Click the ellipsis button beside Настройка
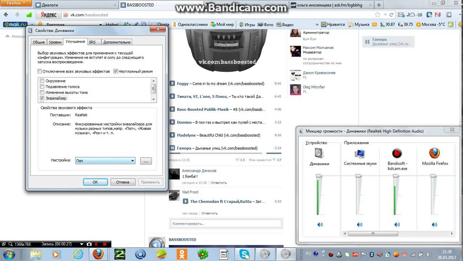The height and width of the screenshot is (261, 463). pos(146,161)
